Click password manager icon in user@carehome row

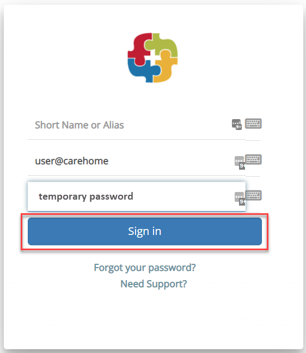[x=240, y=163]
